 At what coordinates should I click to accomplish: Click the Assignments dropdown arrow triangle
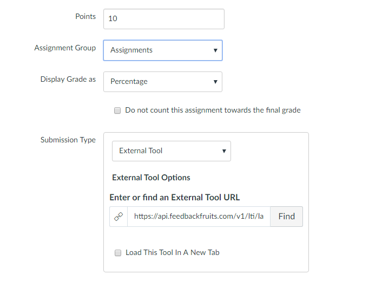215,50
